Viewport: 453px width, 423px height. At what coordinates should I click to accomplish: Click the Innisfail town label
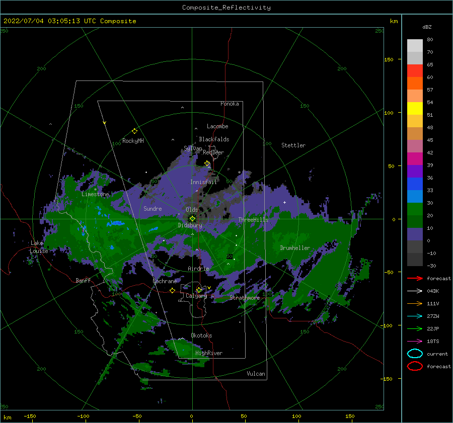pyautogui.click(x=203, y=182)
